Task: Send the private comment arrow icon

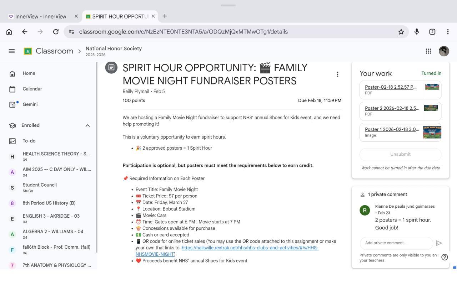Action: 439,243
